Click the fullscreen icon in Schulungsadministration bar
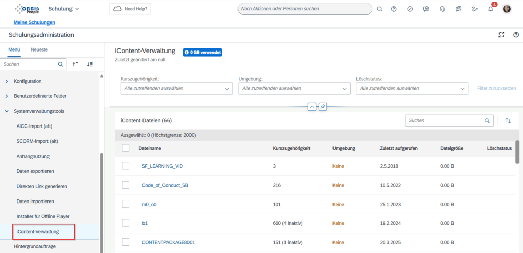Viewport: 523px width, 253px height. coord(501,35)
